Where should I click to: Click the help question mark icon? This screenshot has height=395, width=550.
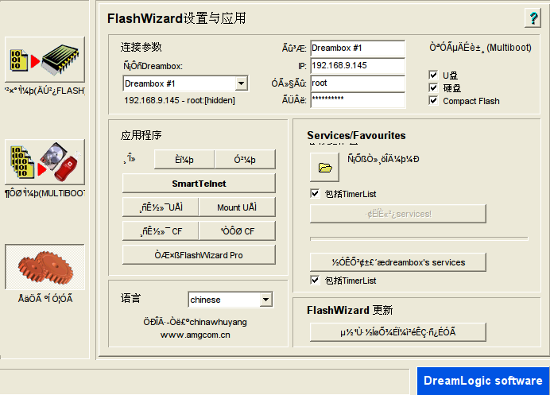[533, 17]
